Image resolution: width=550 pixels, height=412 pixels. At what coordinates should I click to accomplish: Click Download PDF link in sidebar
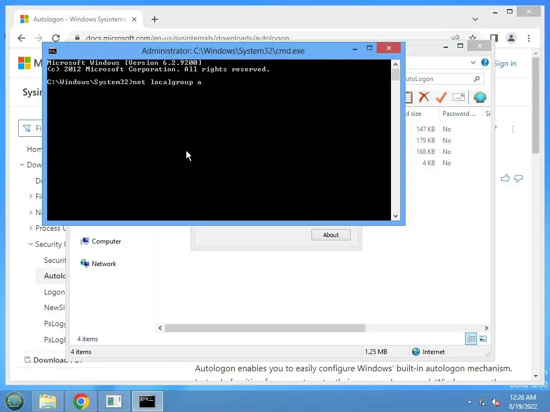(x=53, y=360)
